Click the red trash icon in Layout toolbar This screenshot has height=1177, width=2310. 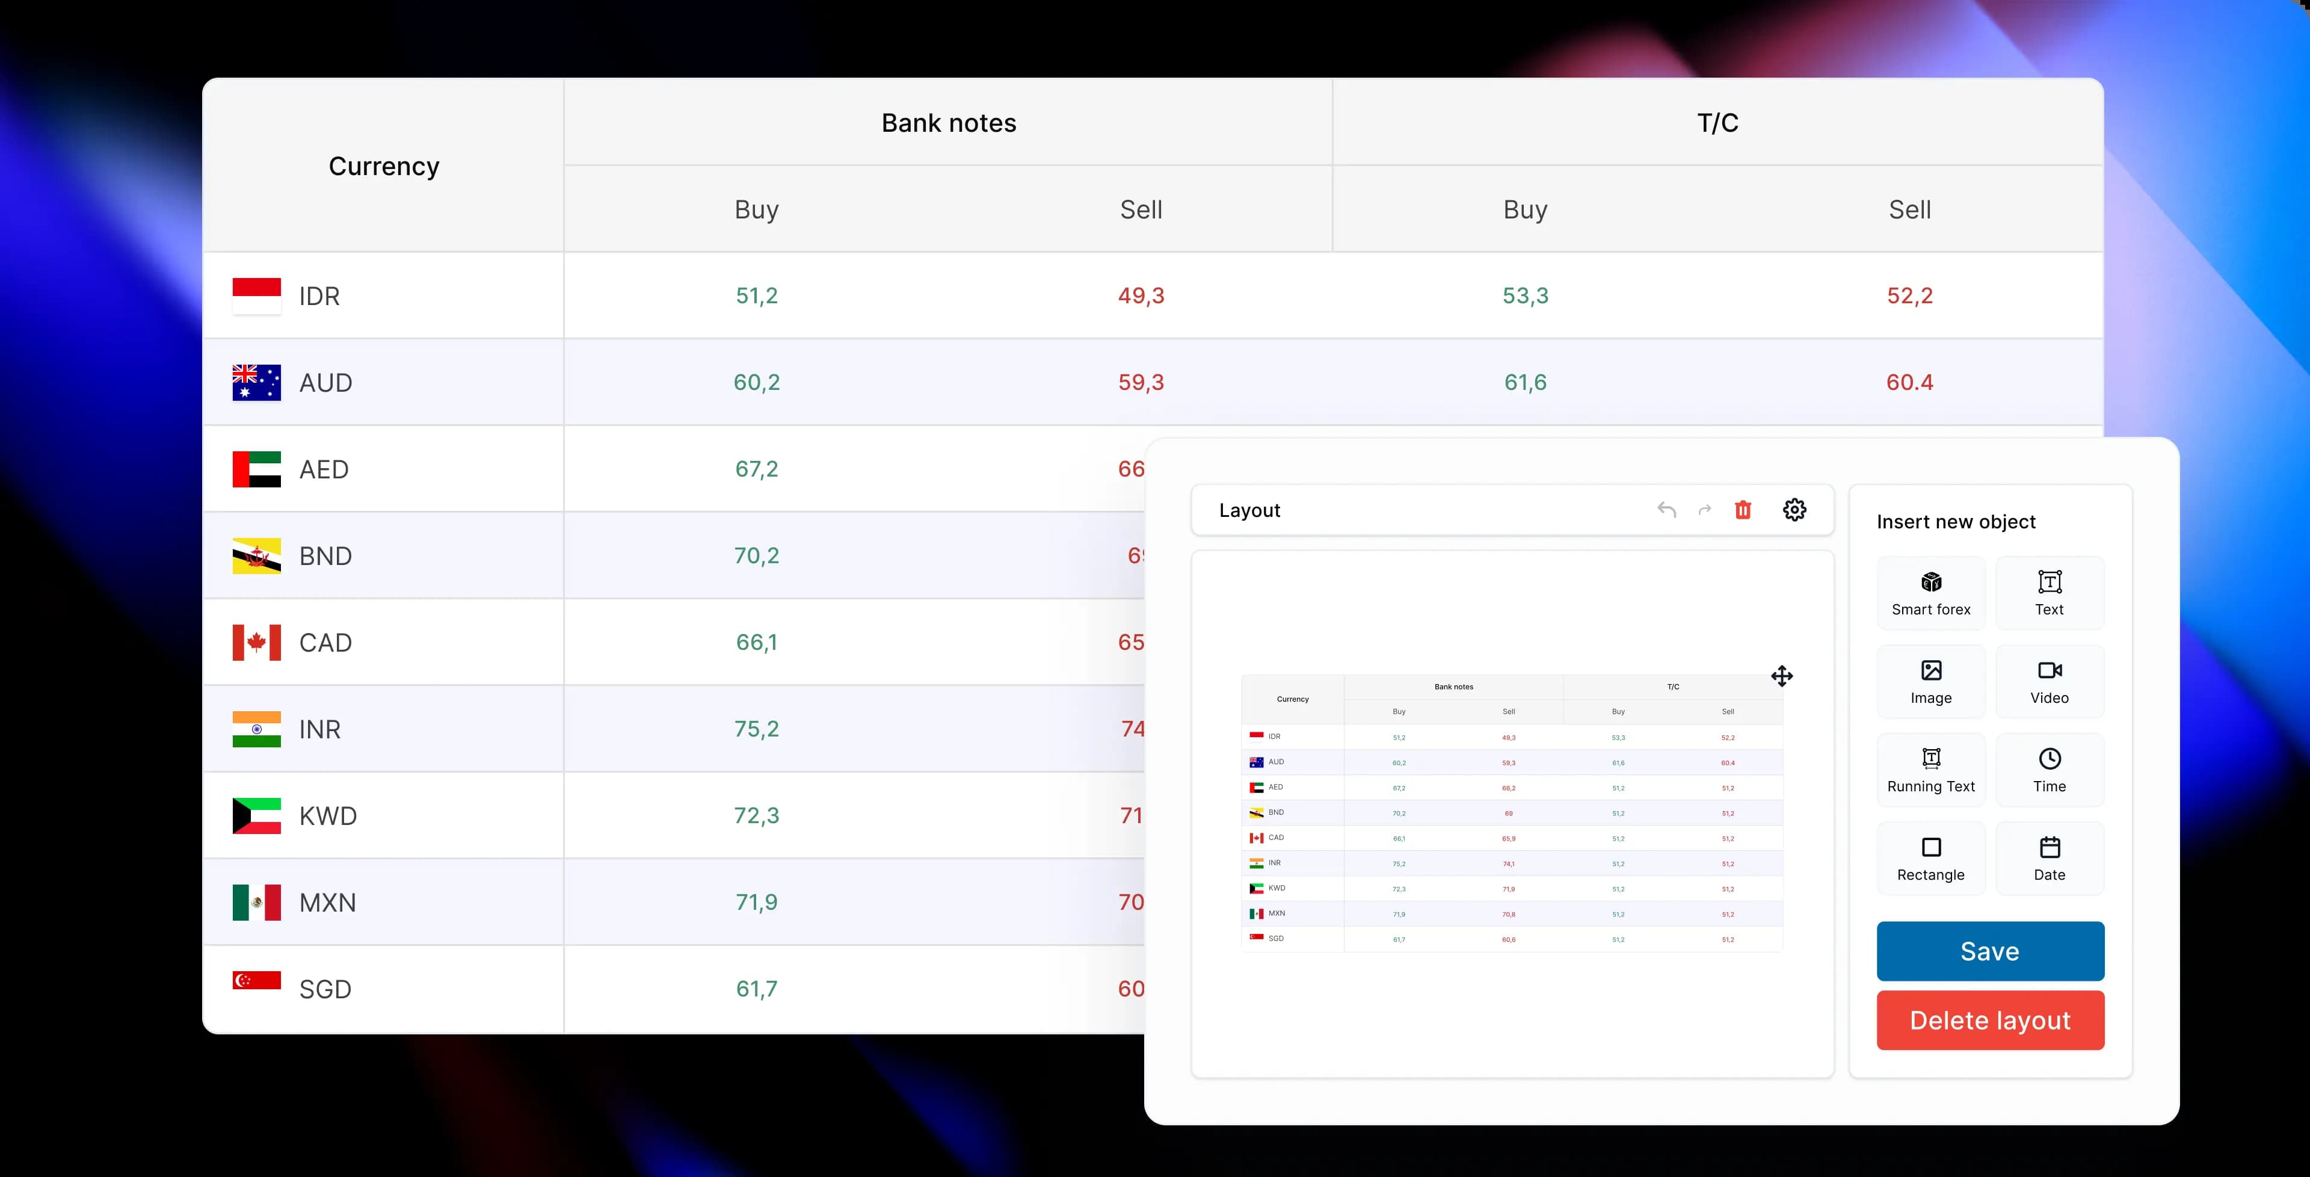pos(1742,510)
